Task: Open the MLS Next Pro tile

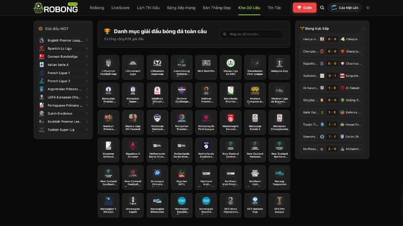Action: pos(206,67)
